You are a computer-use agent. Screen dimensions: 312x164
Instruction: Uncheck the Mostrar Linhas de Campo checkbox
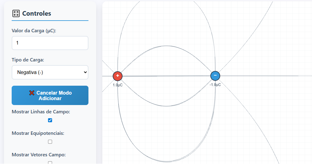50,120
